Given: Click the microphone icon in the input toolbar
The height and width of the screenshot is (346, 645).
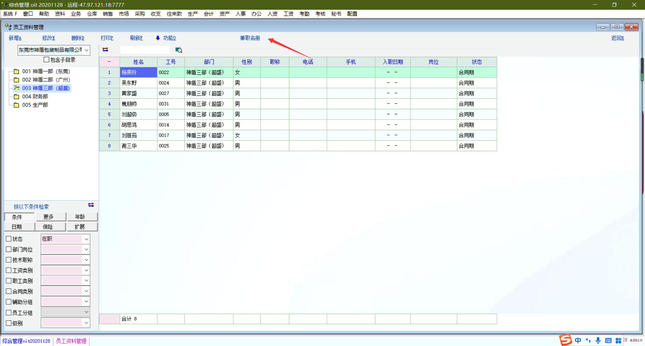Looking at the screenshot, I should [598, 340].
